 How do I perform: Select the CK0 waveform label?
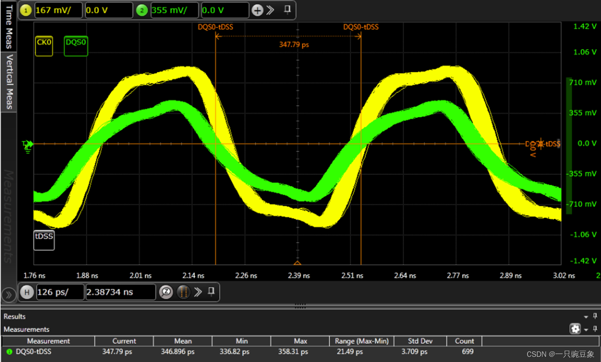pyautogui.click(x=44, y=46)
